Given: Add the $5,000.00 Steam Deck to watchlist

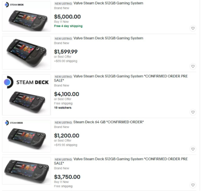Looking at the screenshot, I should pyautogui.click(x=193, y=28).
